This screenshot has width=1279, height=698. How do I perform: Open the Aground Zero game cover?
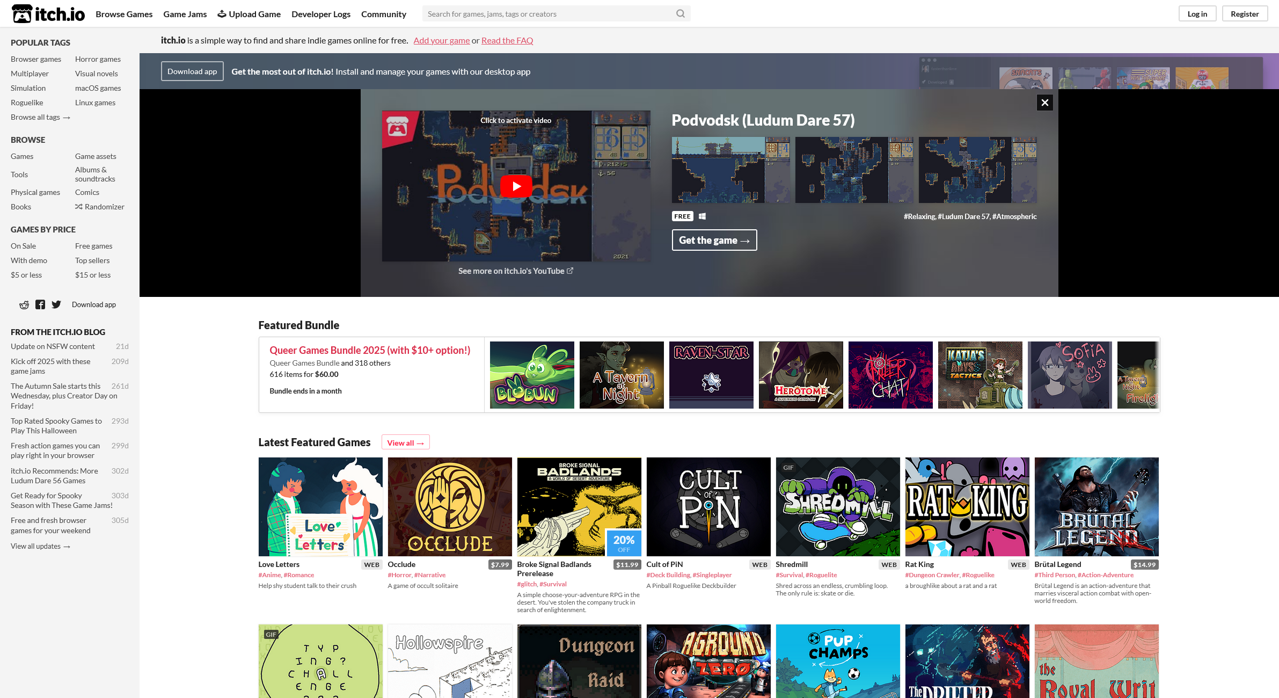point(708,661)
